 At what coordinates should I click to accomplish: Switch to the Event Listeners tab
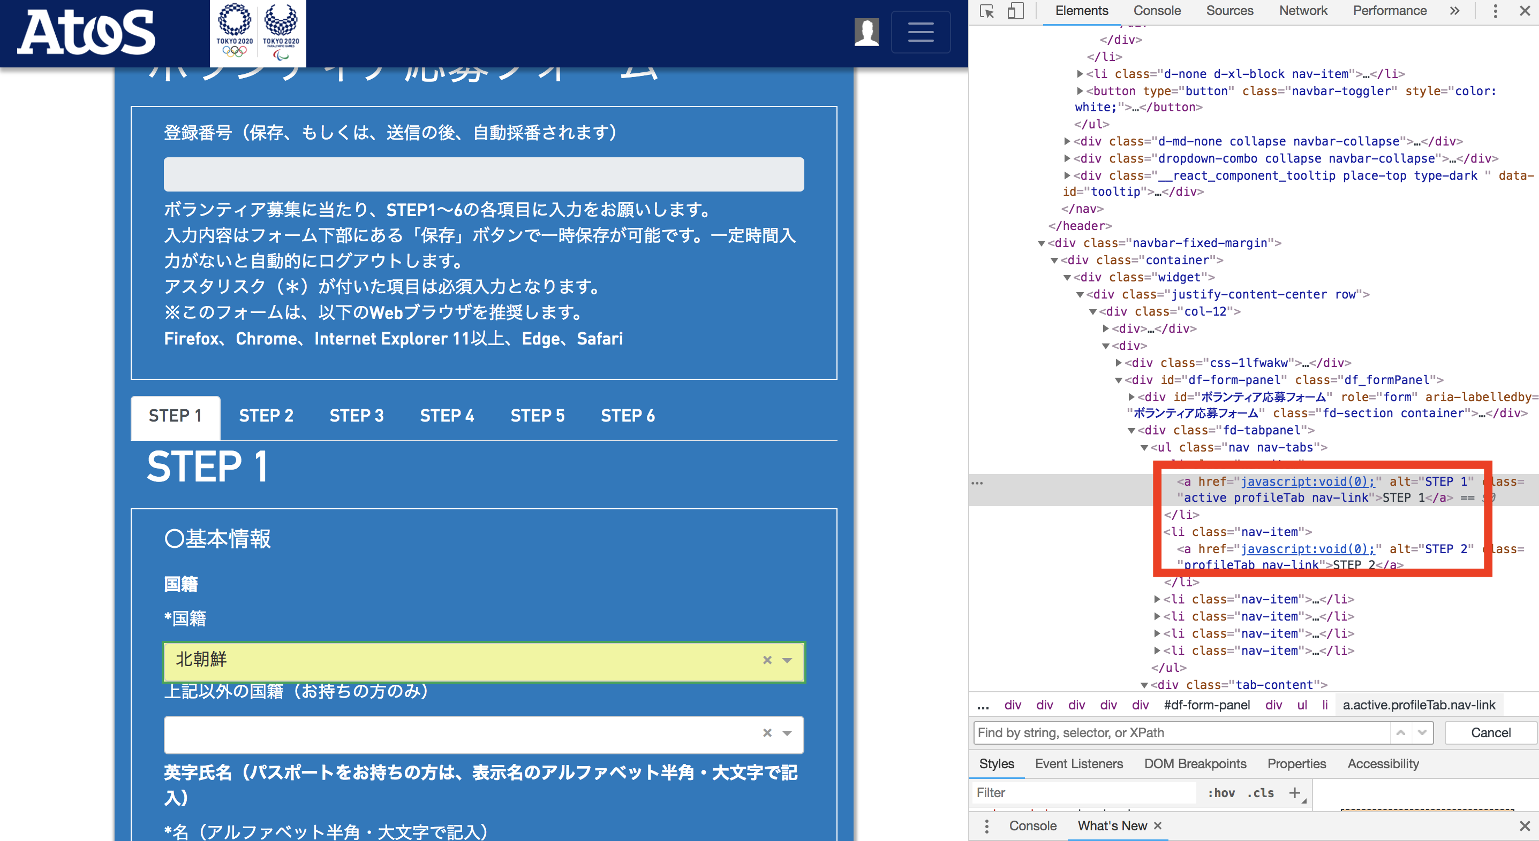(1078, 763)
